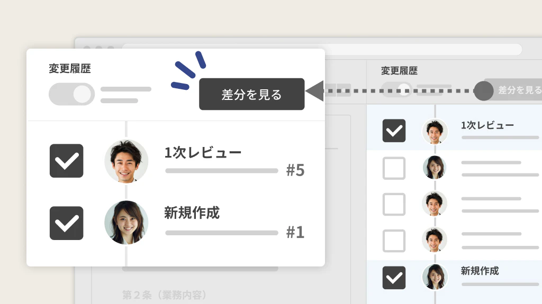Check the second row's empty checkbox in the right list
The image size is (542, 304).
coord(394,168)
